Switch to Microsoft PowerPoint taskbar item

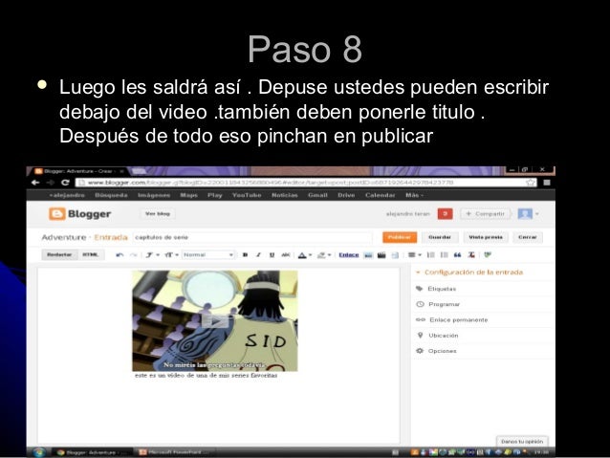[174, 452]
